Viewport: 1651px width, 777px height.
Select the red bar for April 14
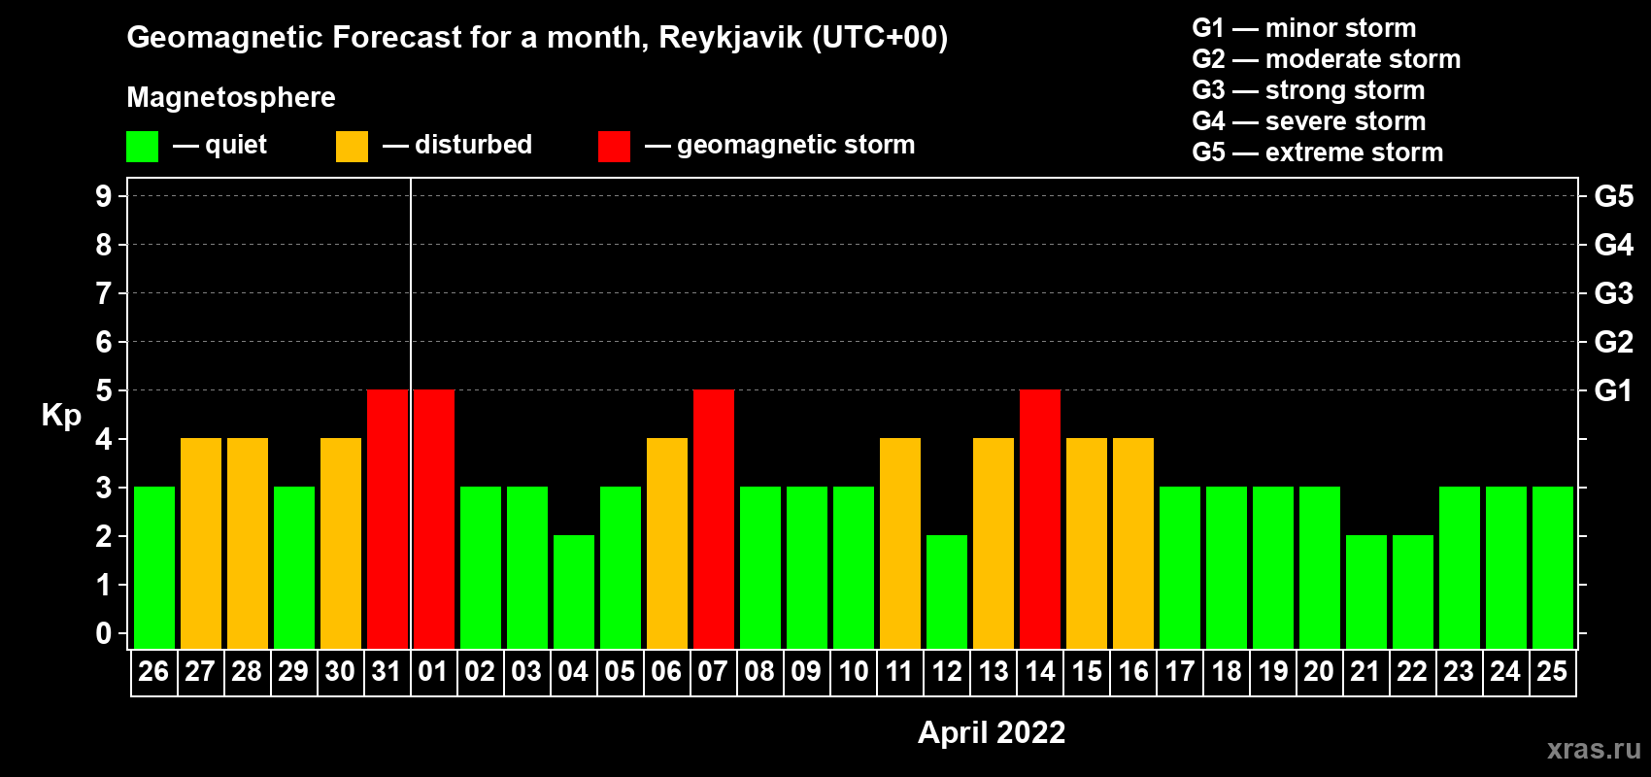1040,519
